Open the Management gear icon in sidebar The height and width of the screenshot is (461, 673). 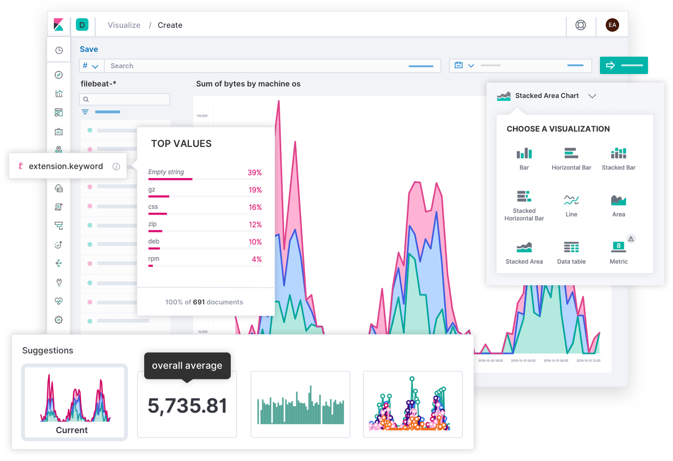(59, 320)
